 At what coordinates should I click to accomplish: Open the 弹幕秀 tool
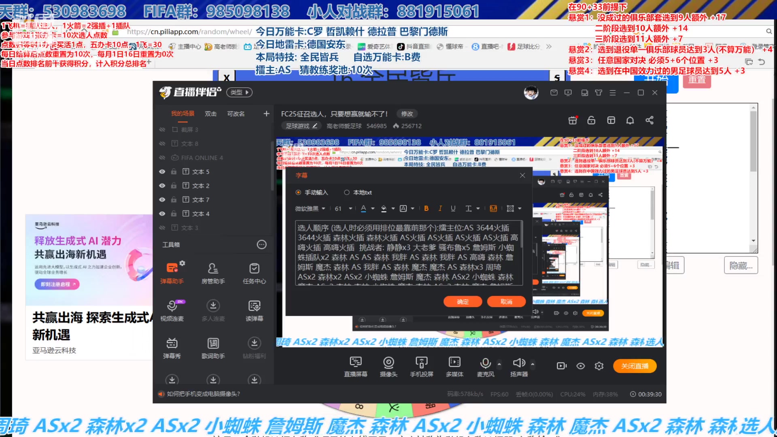click(172, 348)
